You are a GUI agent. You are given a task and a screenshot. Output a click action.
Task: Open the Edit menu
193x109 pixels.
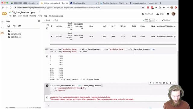click(14, 16)
